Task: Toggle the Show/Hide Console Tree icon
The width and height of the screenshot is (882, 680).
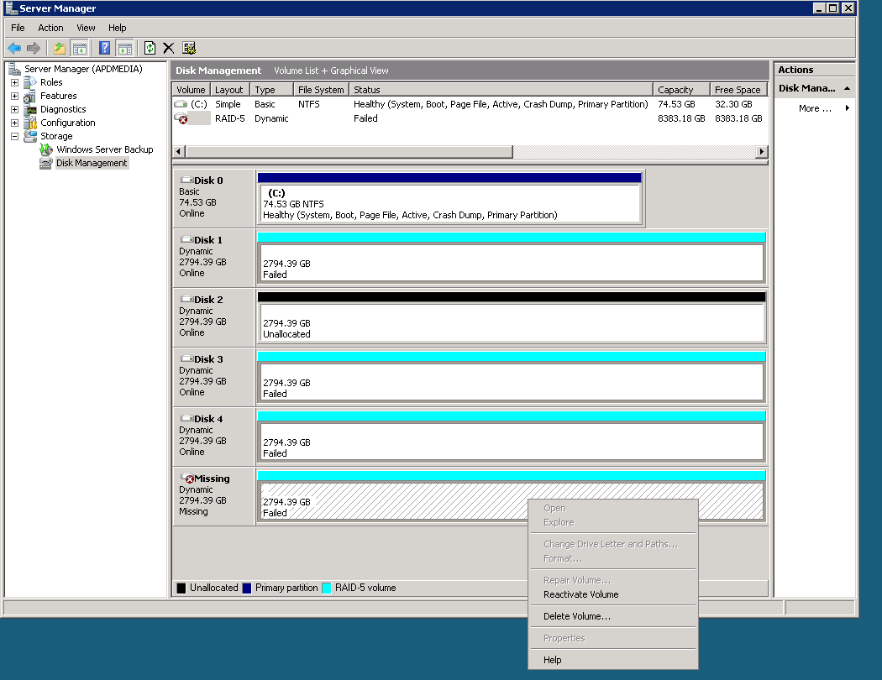Action: (79, 49)
